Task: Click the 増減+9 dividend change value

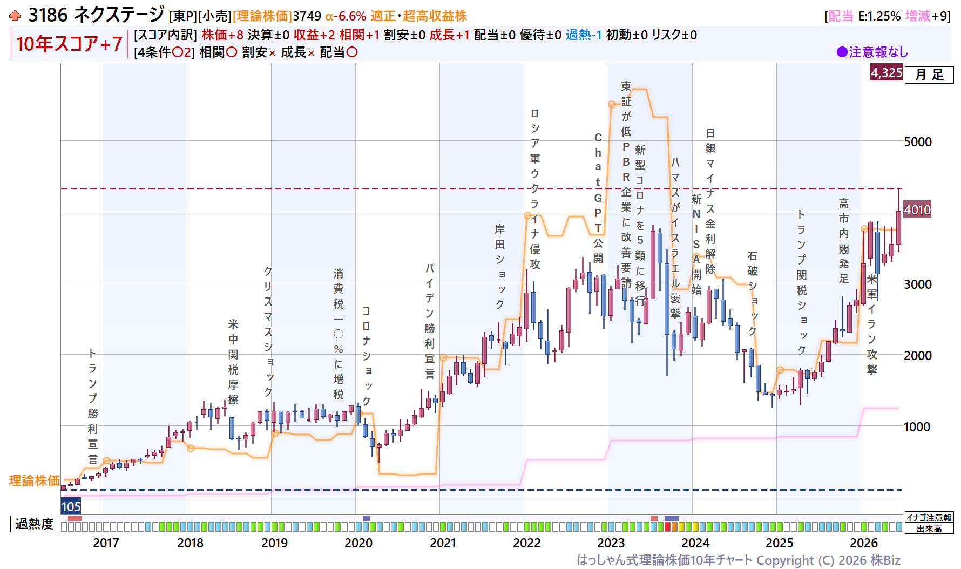Action: [x=926, y=16]
